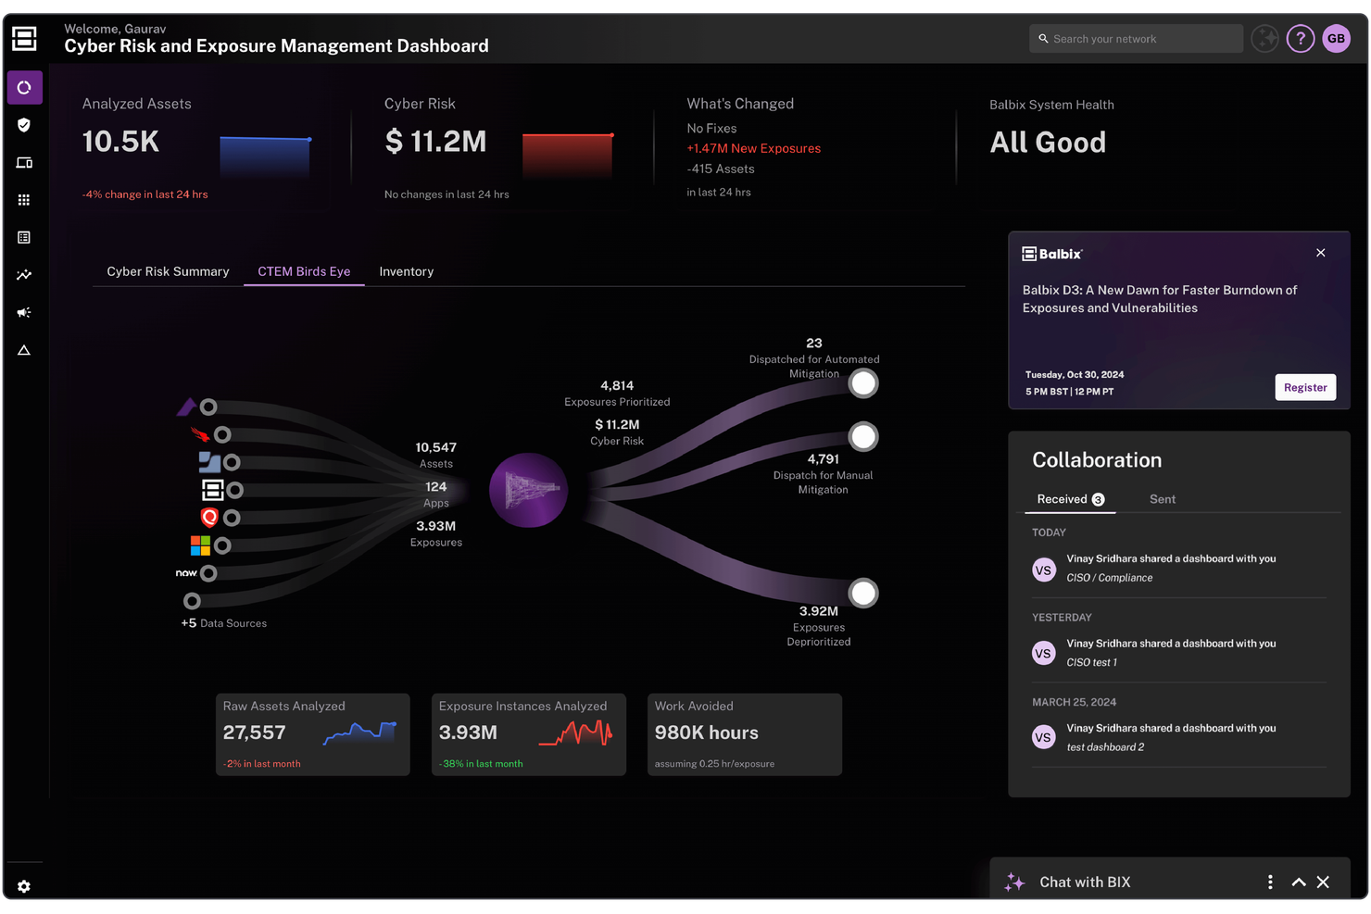The image size is (1371, 914).
Task: Click the alerts triangle icon in the sidebar
Action: [x=24, y=349]
